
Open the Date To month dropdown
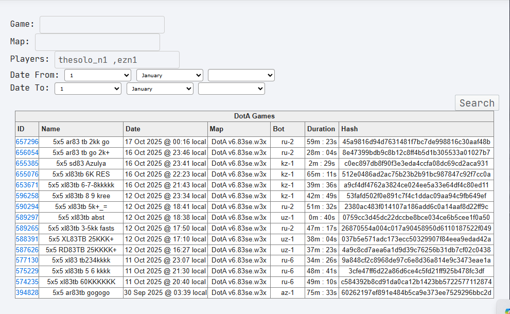[160, 89]
